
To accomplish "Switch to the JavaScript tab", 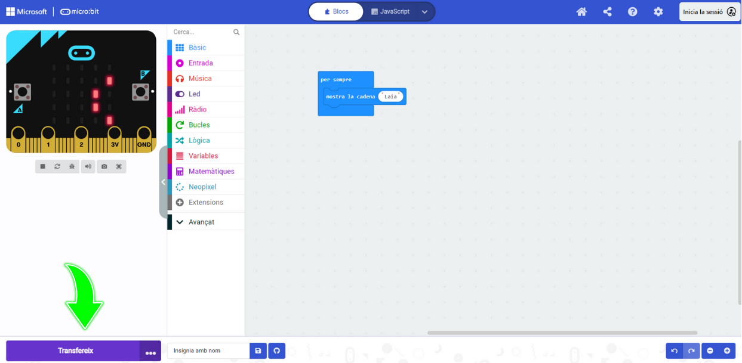I will (x=390, y=12).
